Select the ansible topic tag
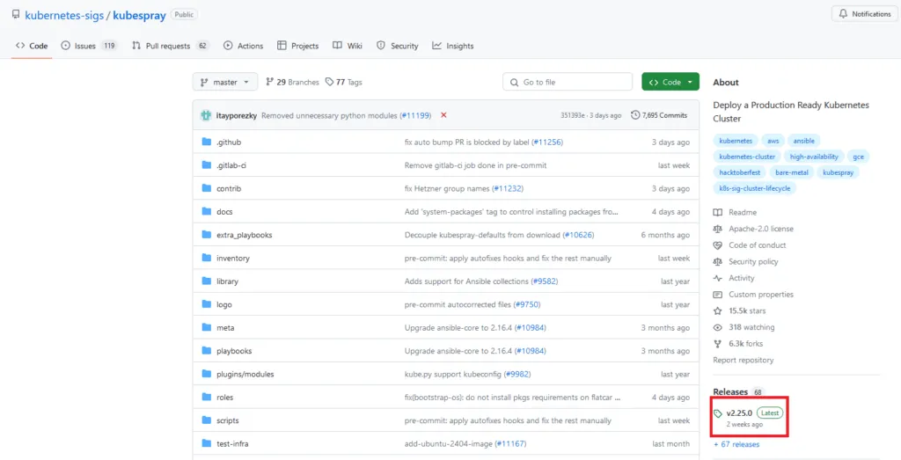The width and height of the screenshot is (901, 460). pyautogui.click(x=804, y=141)
